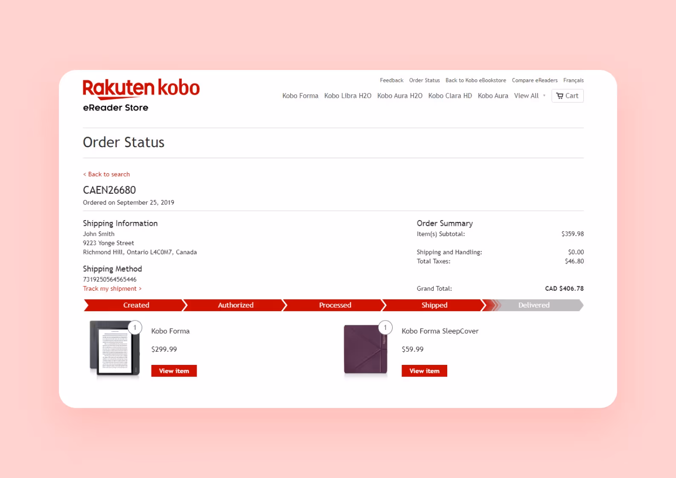This screenshot has height=478, width=676.
Task: Click the $46.80 total taxes value
Action: coord(574,261)
